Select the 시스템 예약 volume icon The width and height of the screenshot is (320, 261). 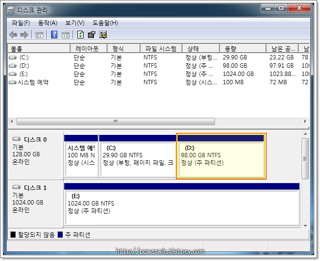(x=13, y=82)
